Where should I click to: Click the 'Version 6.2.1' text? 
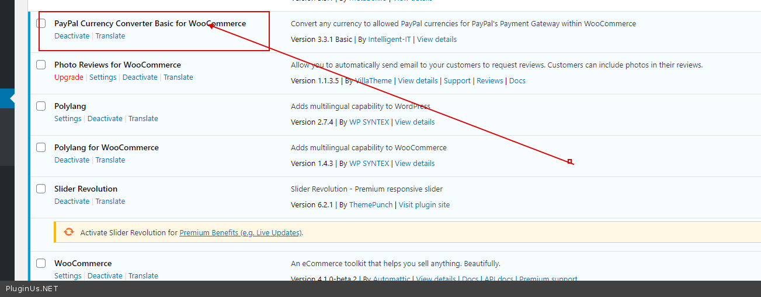click(x=312, y=205)
